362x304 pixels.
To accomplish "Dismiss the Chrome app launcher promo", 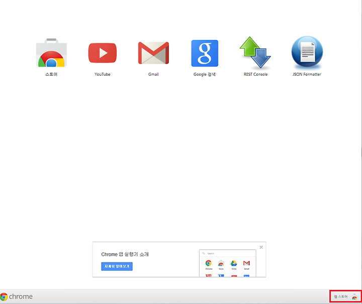I will (x=261, y=247).
